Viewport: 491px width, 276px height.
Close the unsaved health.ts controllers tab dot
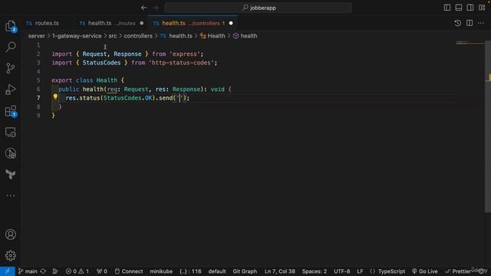[x=231, y=23]
